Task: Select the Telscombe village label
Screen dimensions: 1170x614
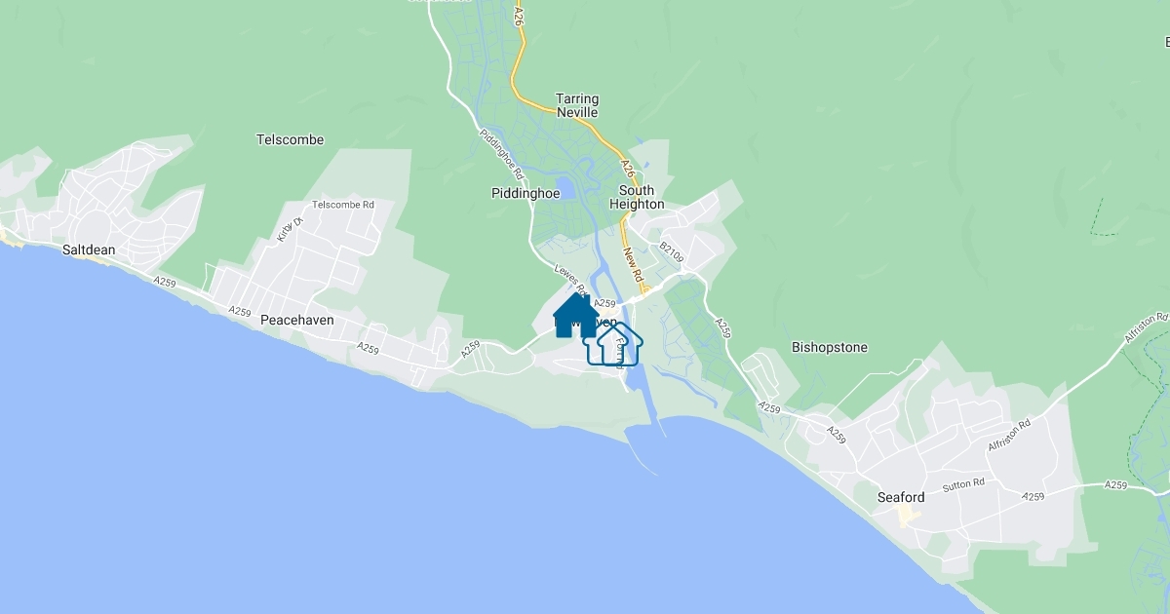Action: point(290,140)
